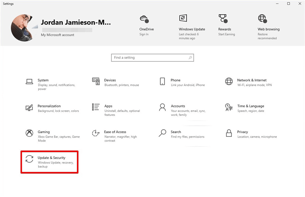Screen dimensions: 305x197
Task: Open the Network & Internet globe icon
Action: (229, 82)
